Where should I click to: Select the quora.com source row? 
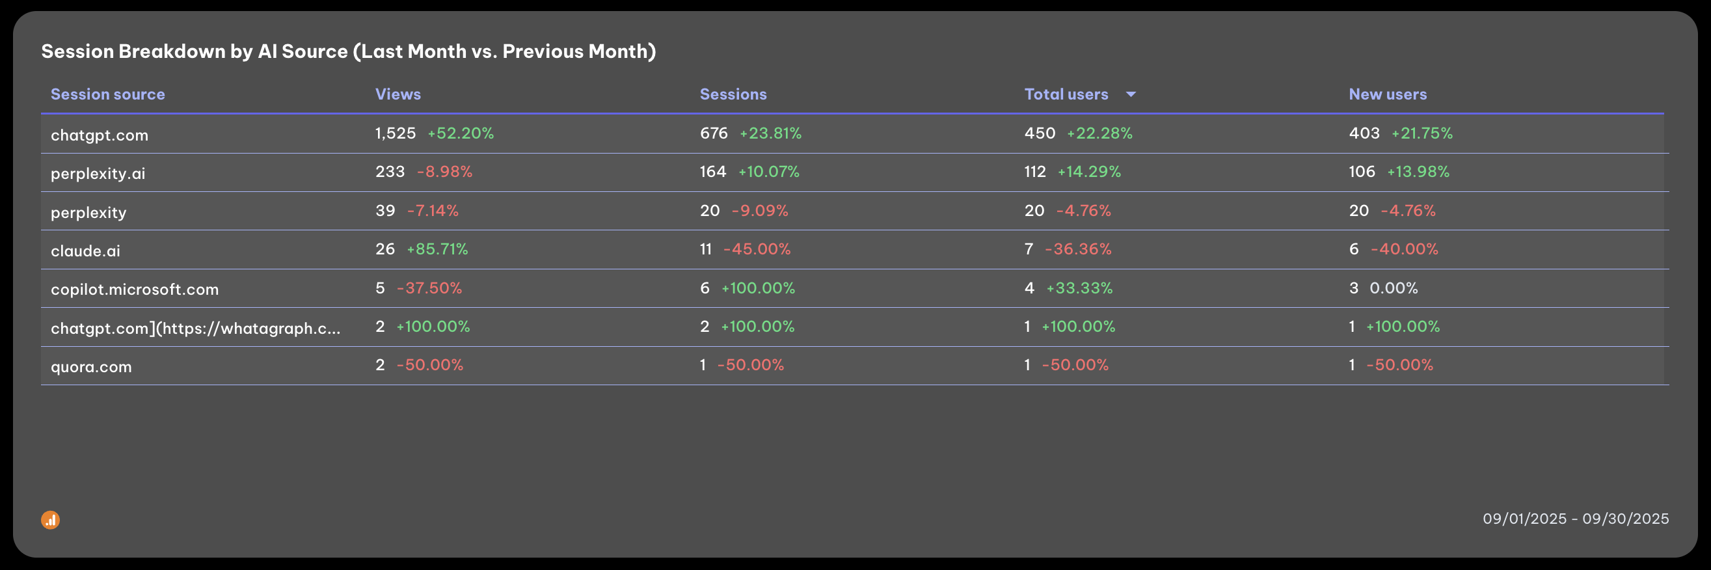(92, 366)
